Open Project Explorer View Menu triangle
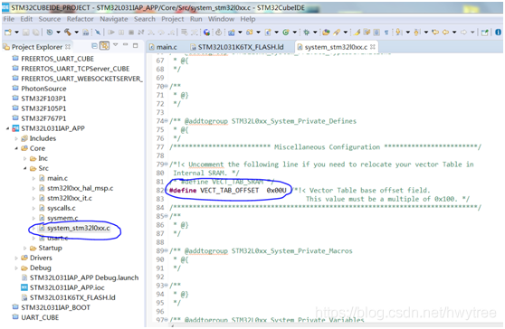The width and height of the screenshot is (505, 329). coord(115,45)
